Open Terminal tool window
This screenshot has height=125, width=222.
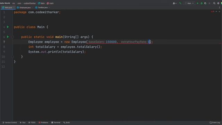(56, 123)
